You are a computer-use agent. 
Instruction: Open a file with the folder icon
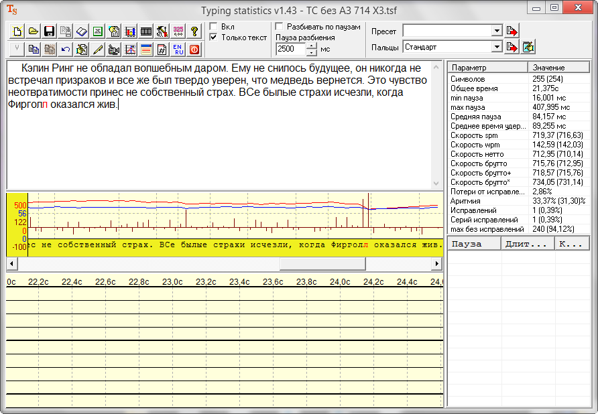tap(33, 31)
